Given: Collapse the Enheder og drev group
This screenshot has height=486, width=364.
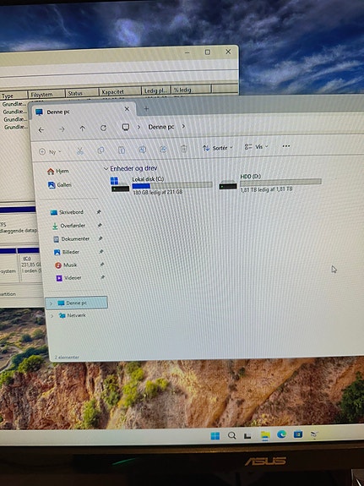Looking at the screenshot, I should [x=106, y=168].
